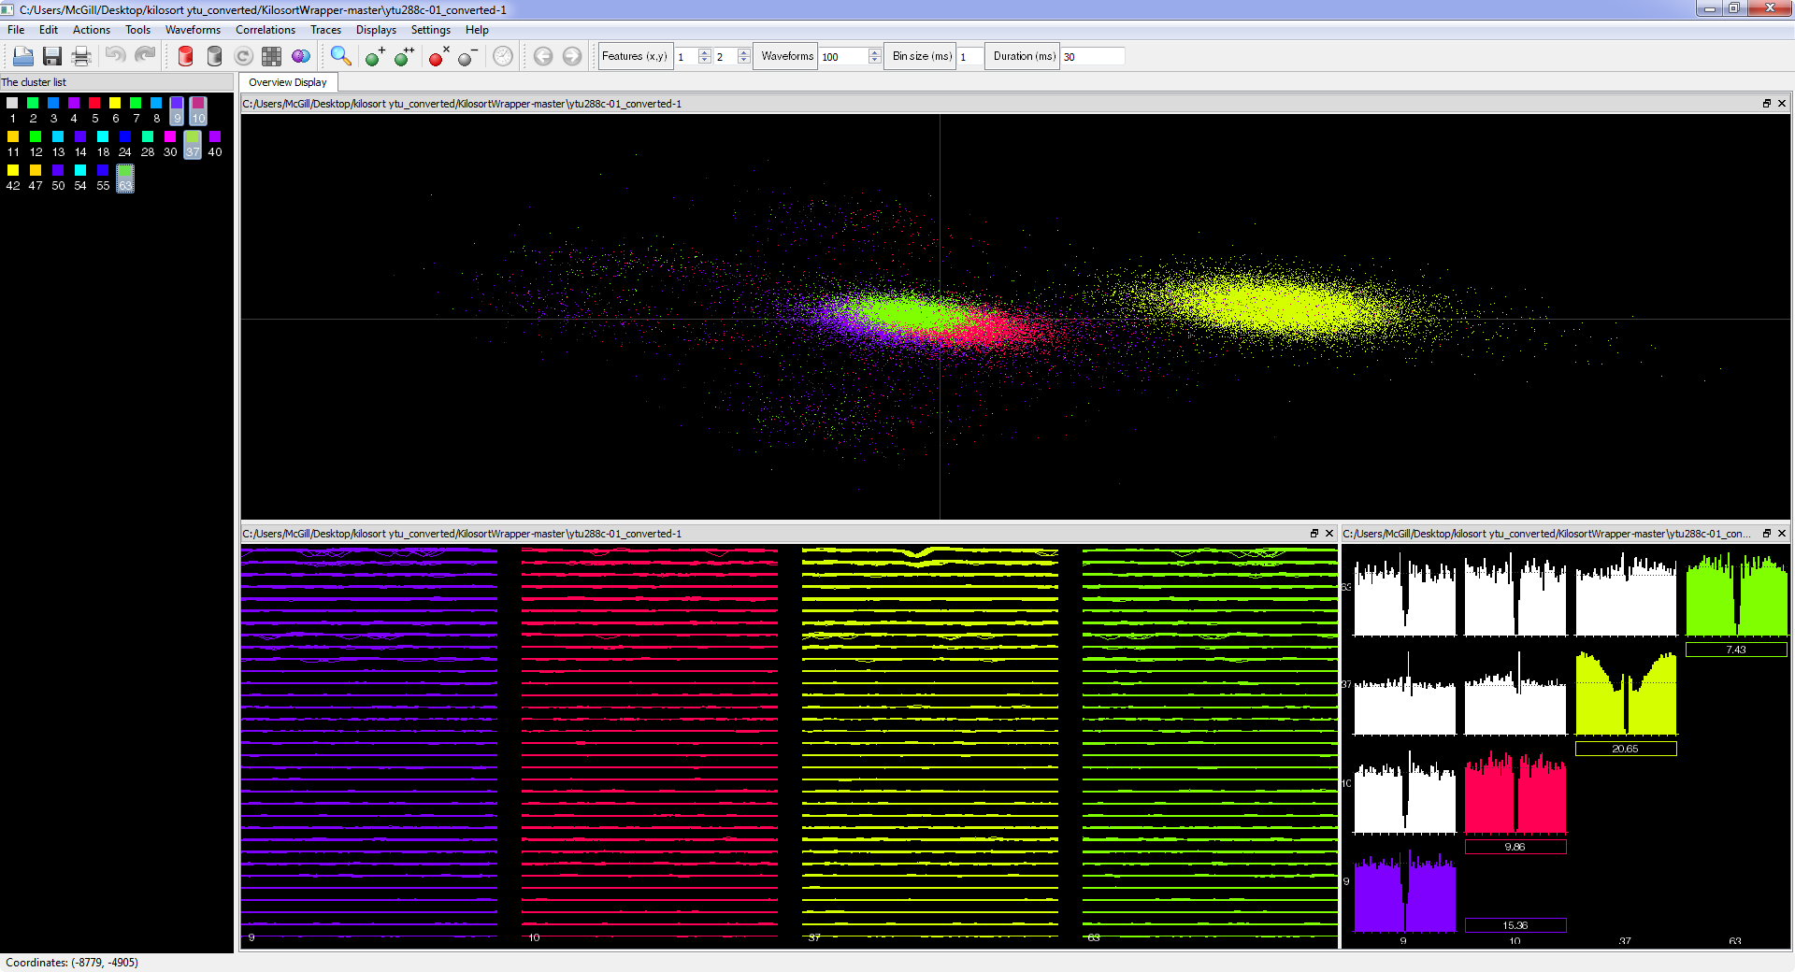Open the Correlations menu

coord(265,30)
